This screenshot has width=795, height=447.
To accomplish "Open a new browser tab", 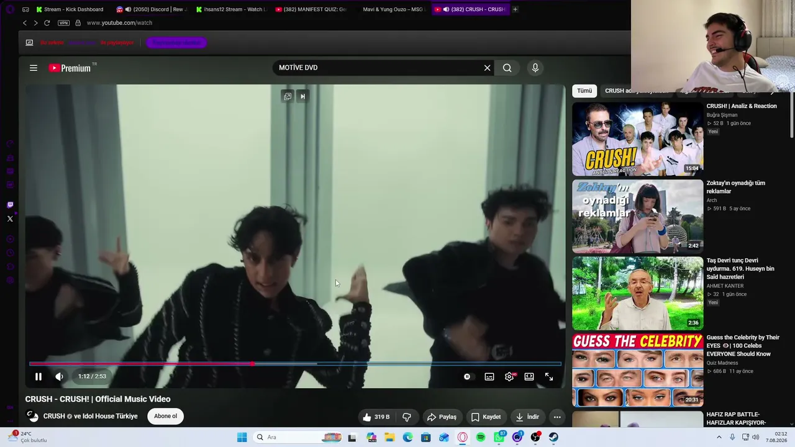I will point(515,9).
